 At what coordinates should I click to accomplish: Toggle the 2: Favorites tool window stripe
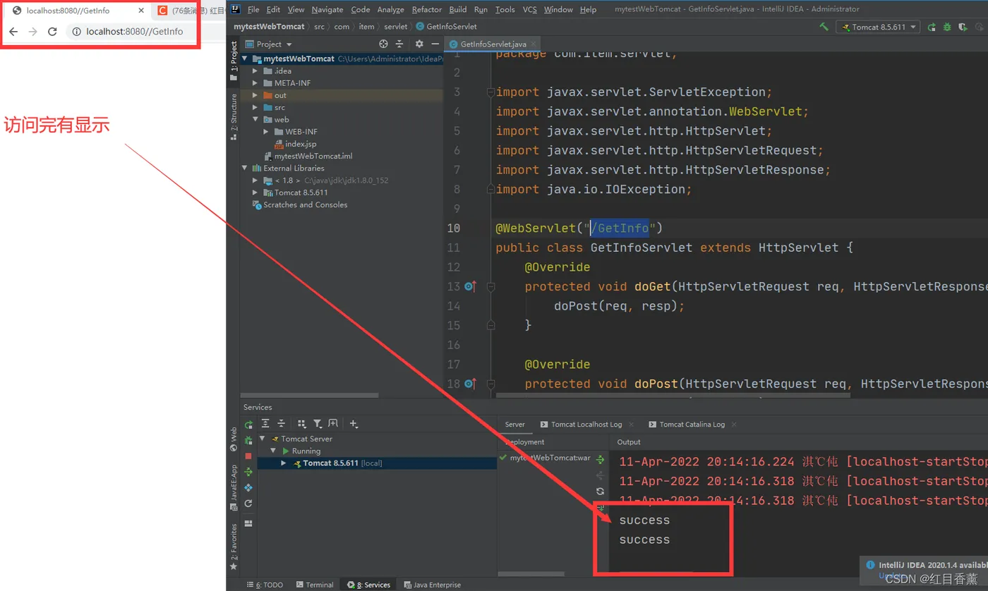point(234,547)
